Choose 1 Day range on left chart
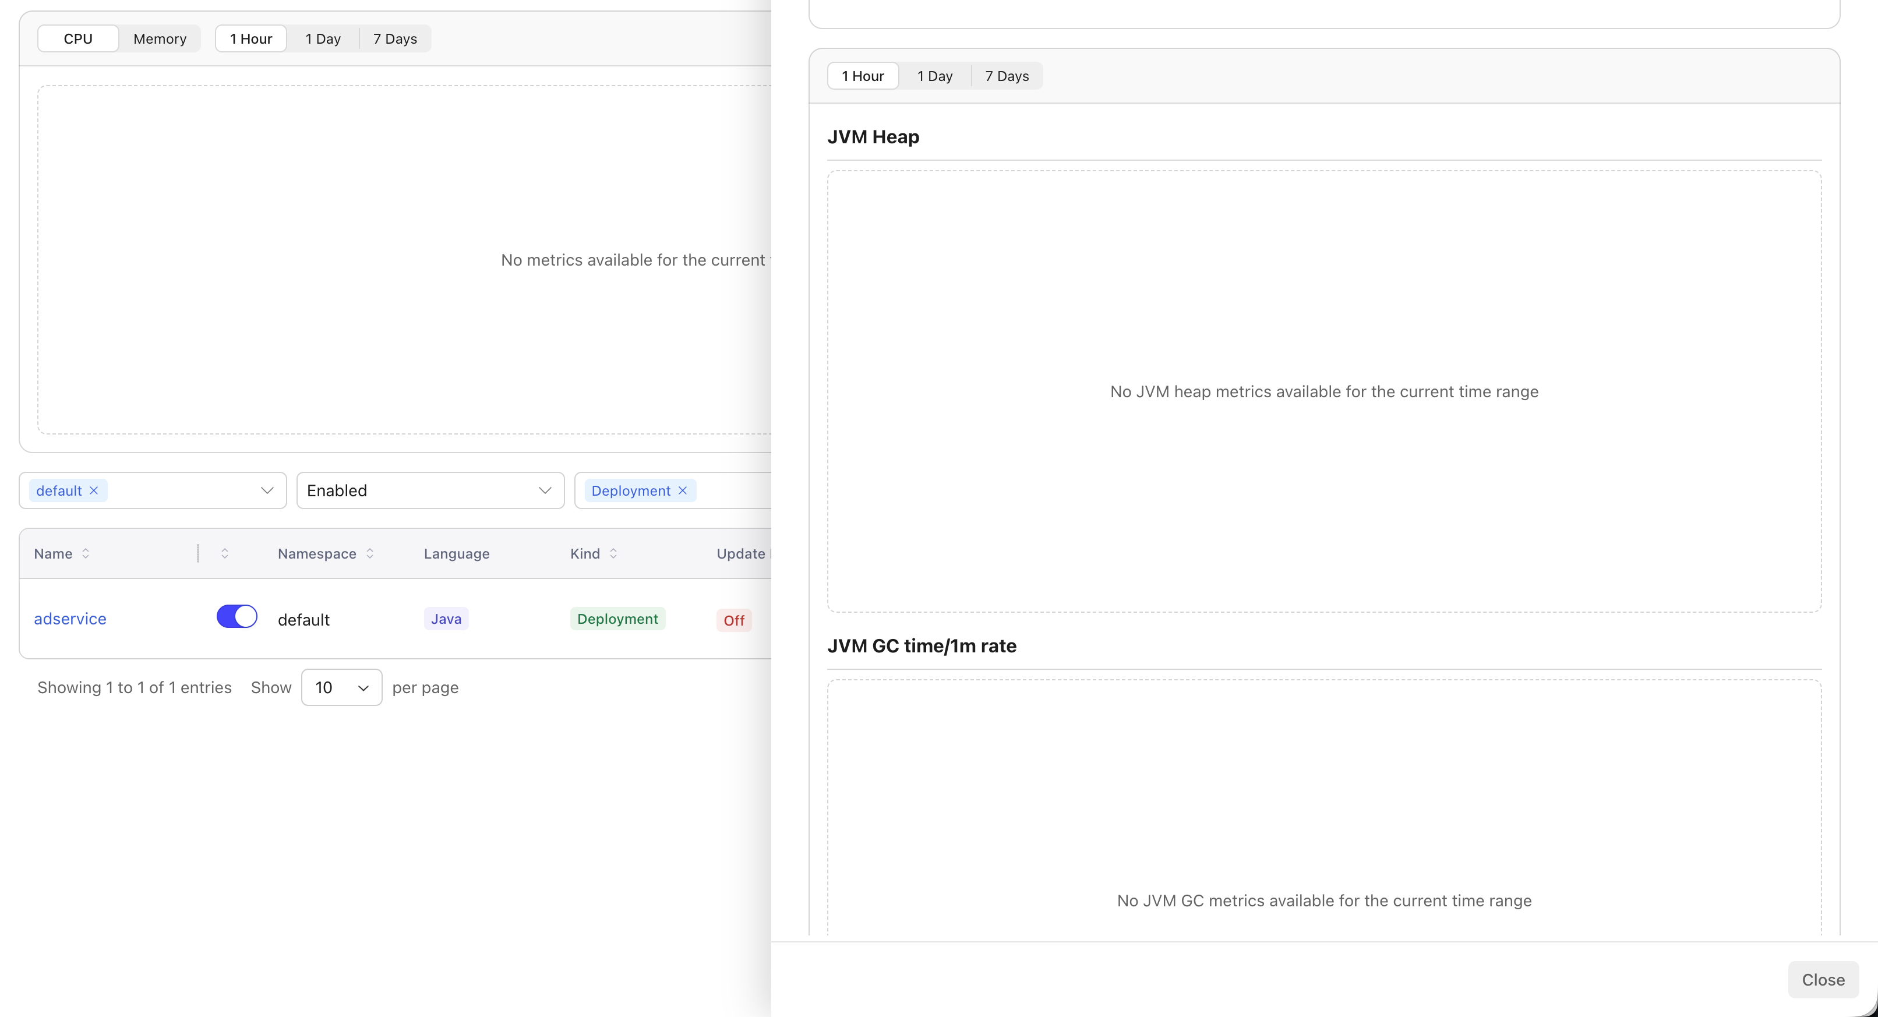The width and height of the screenshot is (1878, 1017). pos(323,38)
